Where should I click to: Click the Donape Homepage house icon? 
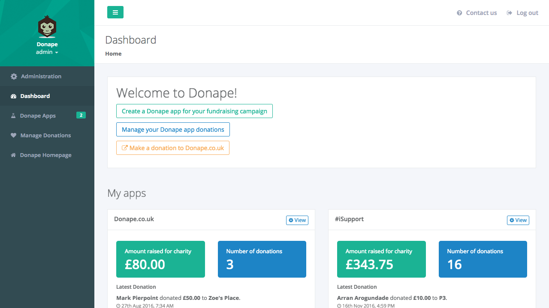13,155
